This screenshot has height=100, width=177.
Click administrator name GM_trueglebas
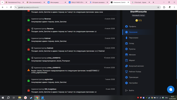[x=50, y=89]
